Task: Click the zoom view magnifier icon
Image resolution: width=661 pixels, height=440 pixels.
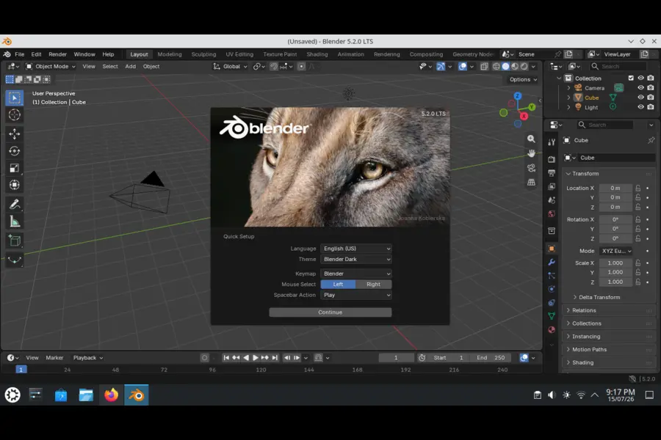Action: pos(531,139)
